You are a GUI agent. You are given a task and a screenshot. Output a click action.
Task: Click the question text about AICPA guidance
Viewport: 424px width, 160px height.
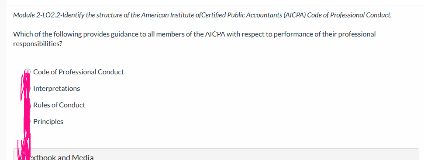coord(194,39)
